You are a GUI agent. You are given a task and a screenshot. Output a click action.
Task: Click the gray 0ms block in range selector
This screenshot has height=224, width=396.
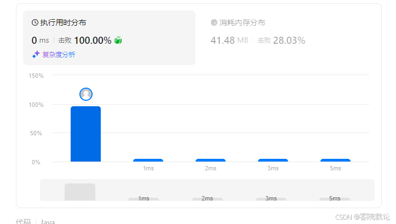click(x=80, y=192)
